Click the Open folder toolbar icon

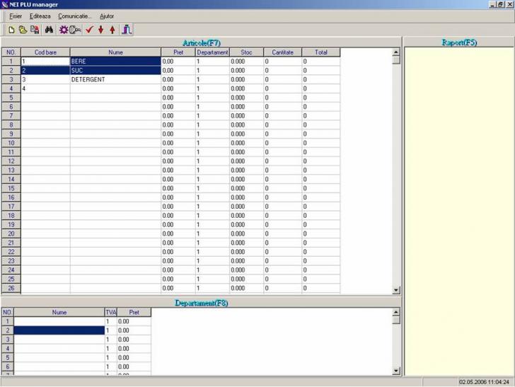click(23, 30)
